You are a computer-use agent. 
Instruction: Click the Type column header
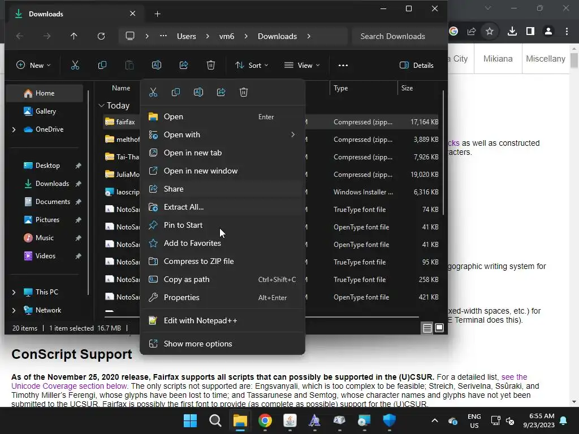[364, 88]
